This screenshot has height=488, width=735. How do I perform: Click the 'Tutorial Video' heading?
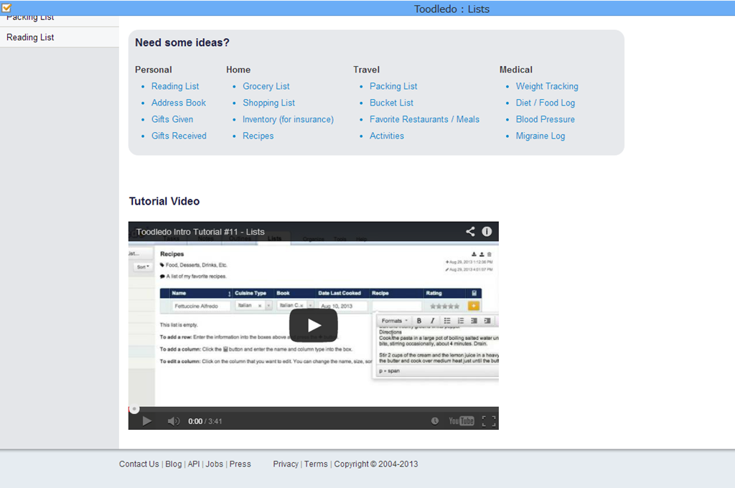pos(164,201)
